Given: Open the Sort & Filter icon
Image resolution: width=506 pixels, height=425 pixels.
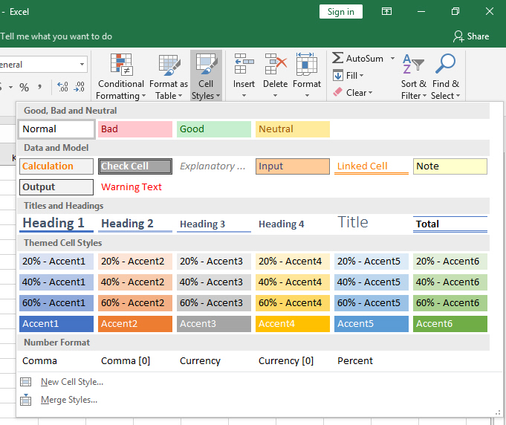Looking at the screenshot, I should coord(413,65).
